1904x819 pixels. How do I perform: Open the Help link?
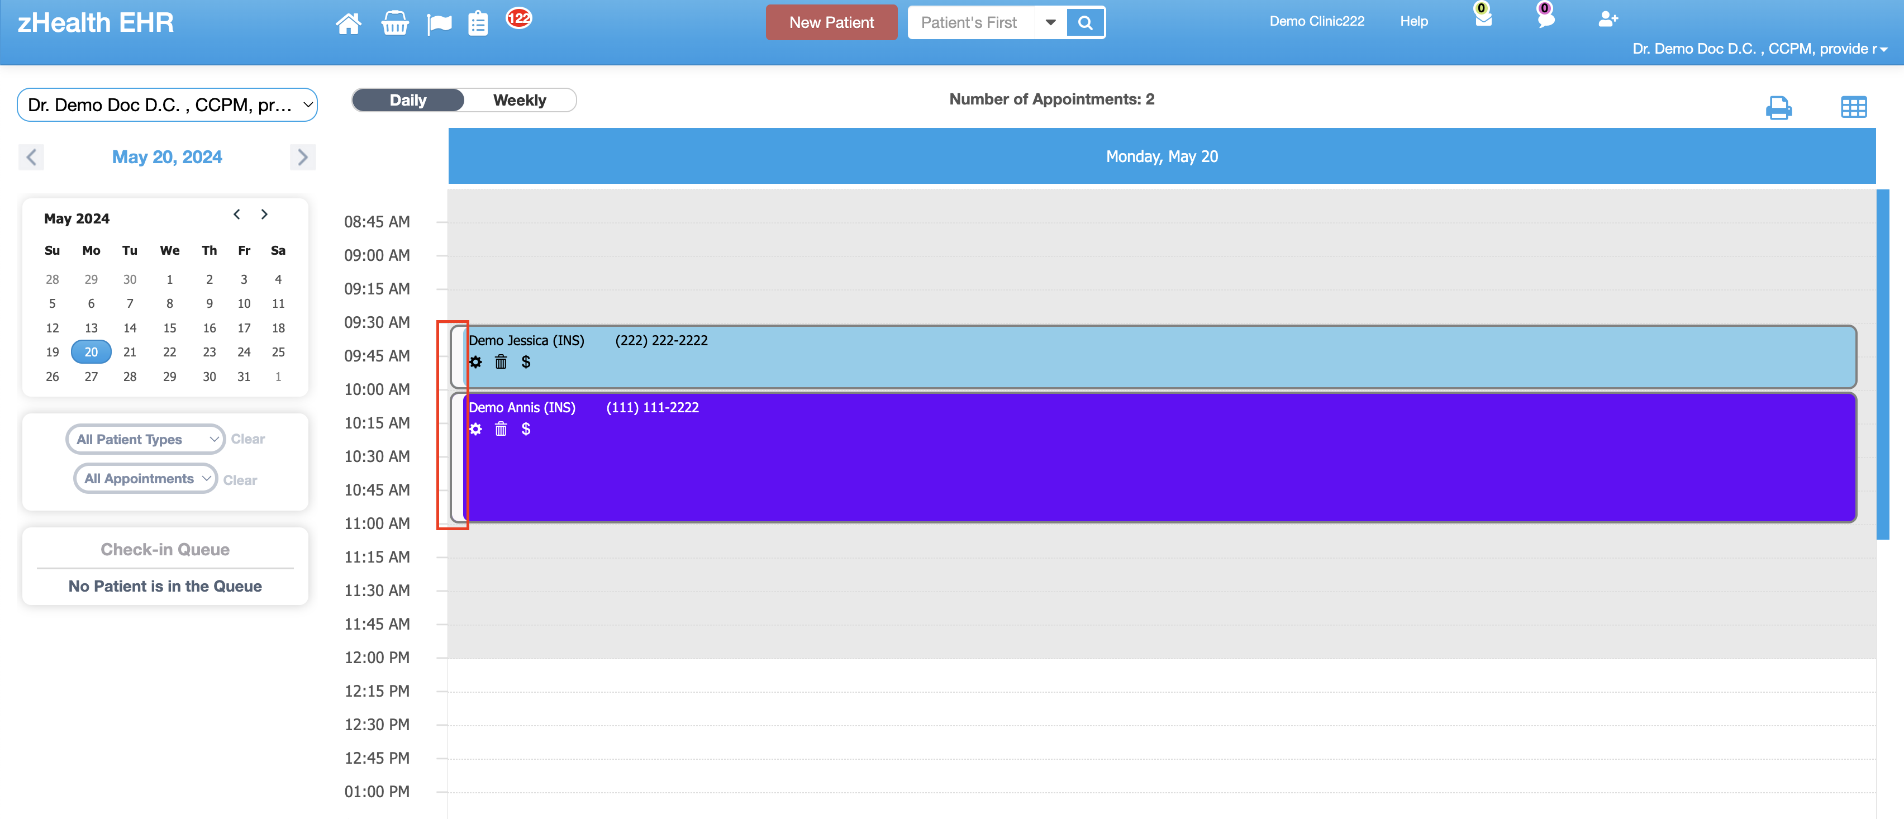point(1413,21)
